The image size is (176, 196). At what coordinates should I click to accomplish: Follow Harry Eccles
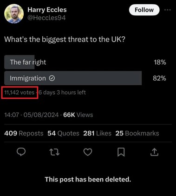144,10
